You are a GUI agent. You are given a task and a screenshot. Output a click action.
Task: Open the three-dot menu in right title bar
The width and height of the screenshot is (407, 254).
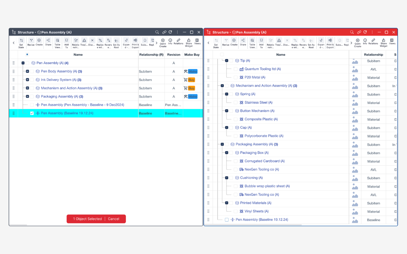point(372,32)
